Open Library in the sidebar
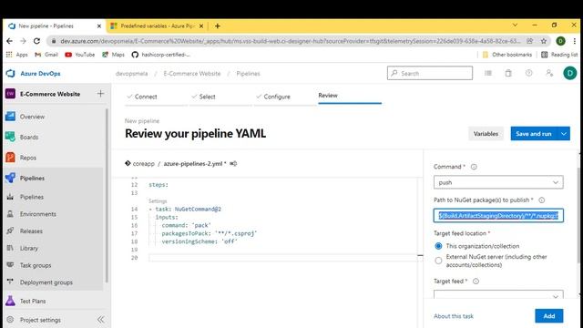This screenshot has height=328, width=583. pos(29,248)
